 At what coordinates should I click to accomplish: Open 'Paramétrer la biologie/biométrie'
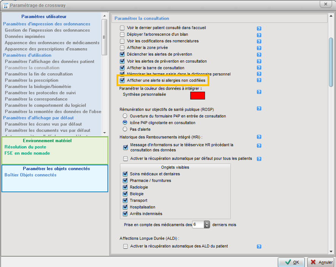click(x=38, y=87)
